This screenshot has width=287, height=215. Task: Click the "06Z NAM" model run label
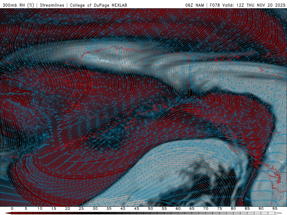194,5
